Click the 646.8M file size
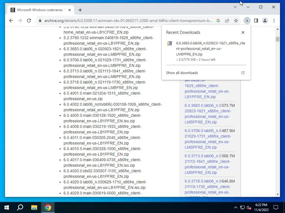Screen dimensions: 285x213 click(228, 181)
